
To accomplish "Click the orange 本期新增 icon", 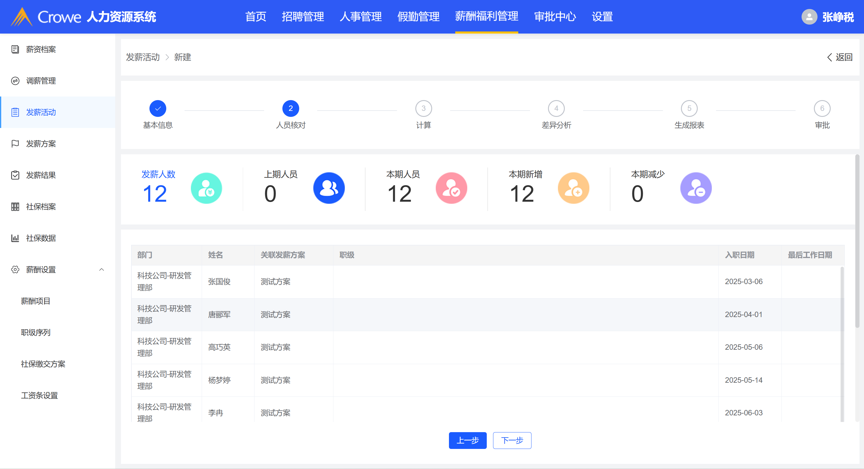I will click(573, 188).
